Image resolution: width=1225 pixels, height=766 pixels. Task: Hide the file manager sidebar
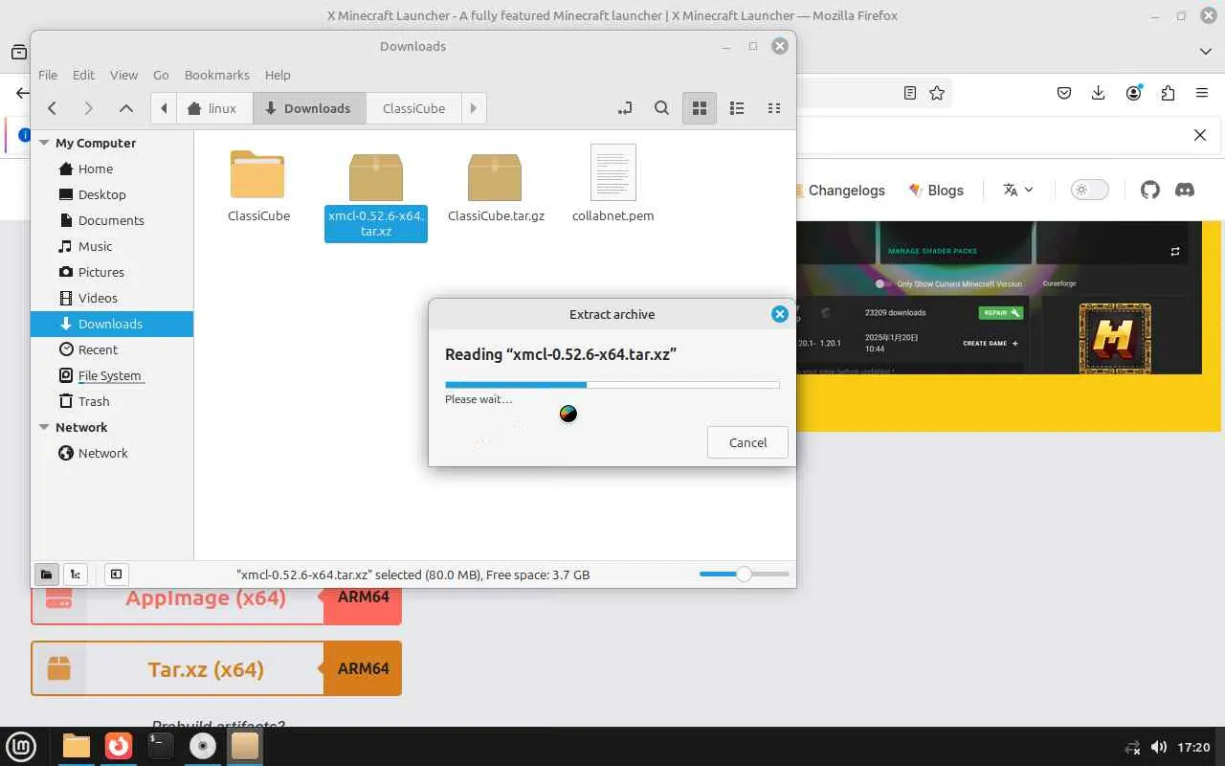[x=116, y=574]
